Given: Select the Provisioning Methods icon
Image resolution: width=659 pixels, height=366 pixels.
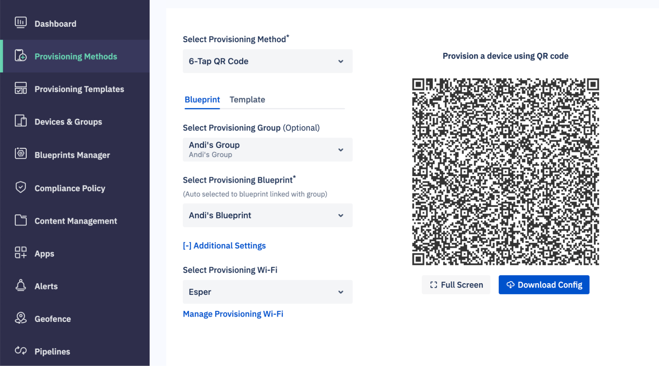Looking at the screenshot, I should coord(20,56).
